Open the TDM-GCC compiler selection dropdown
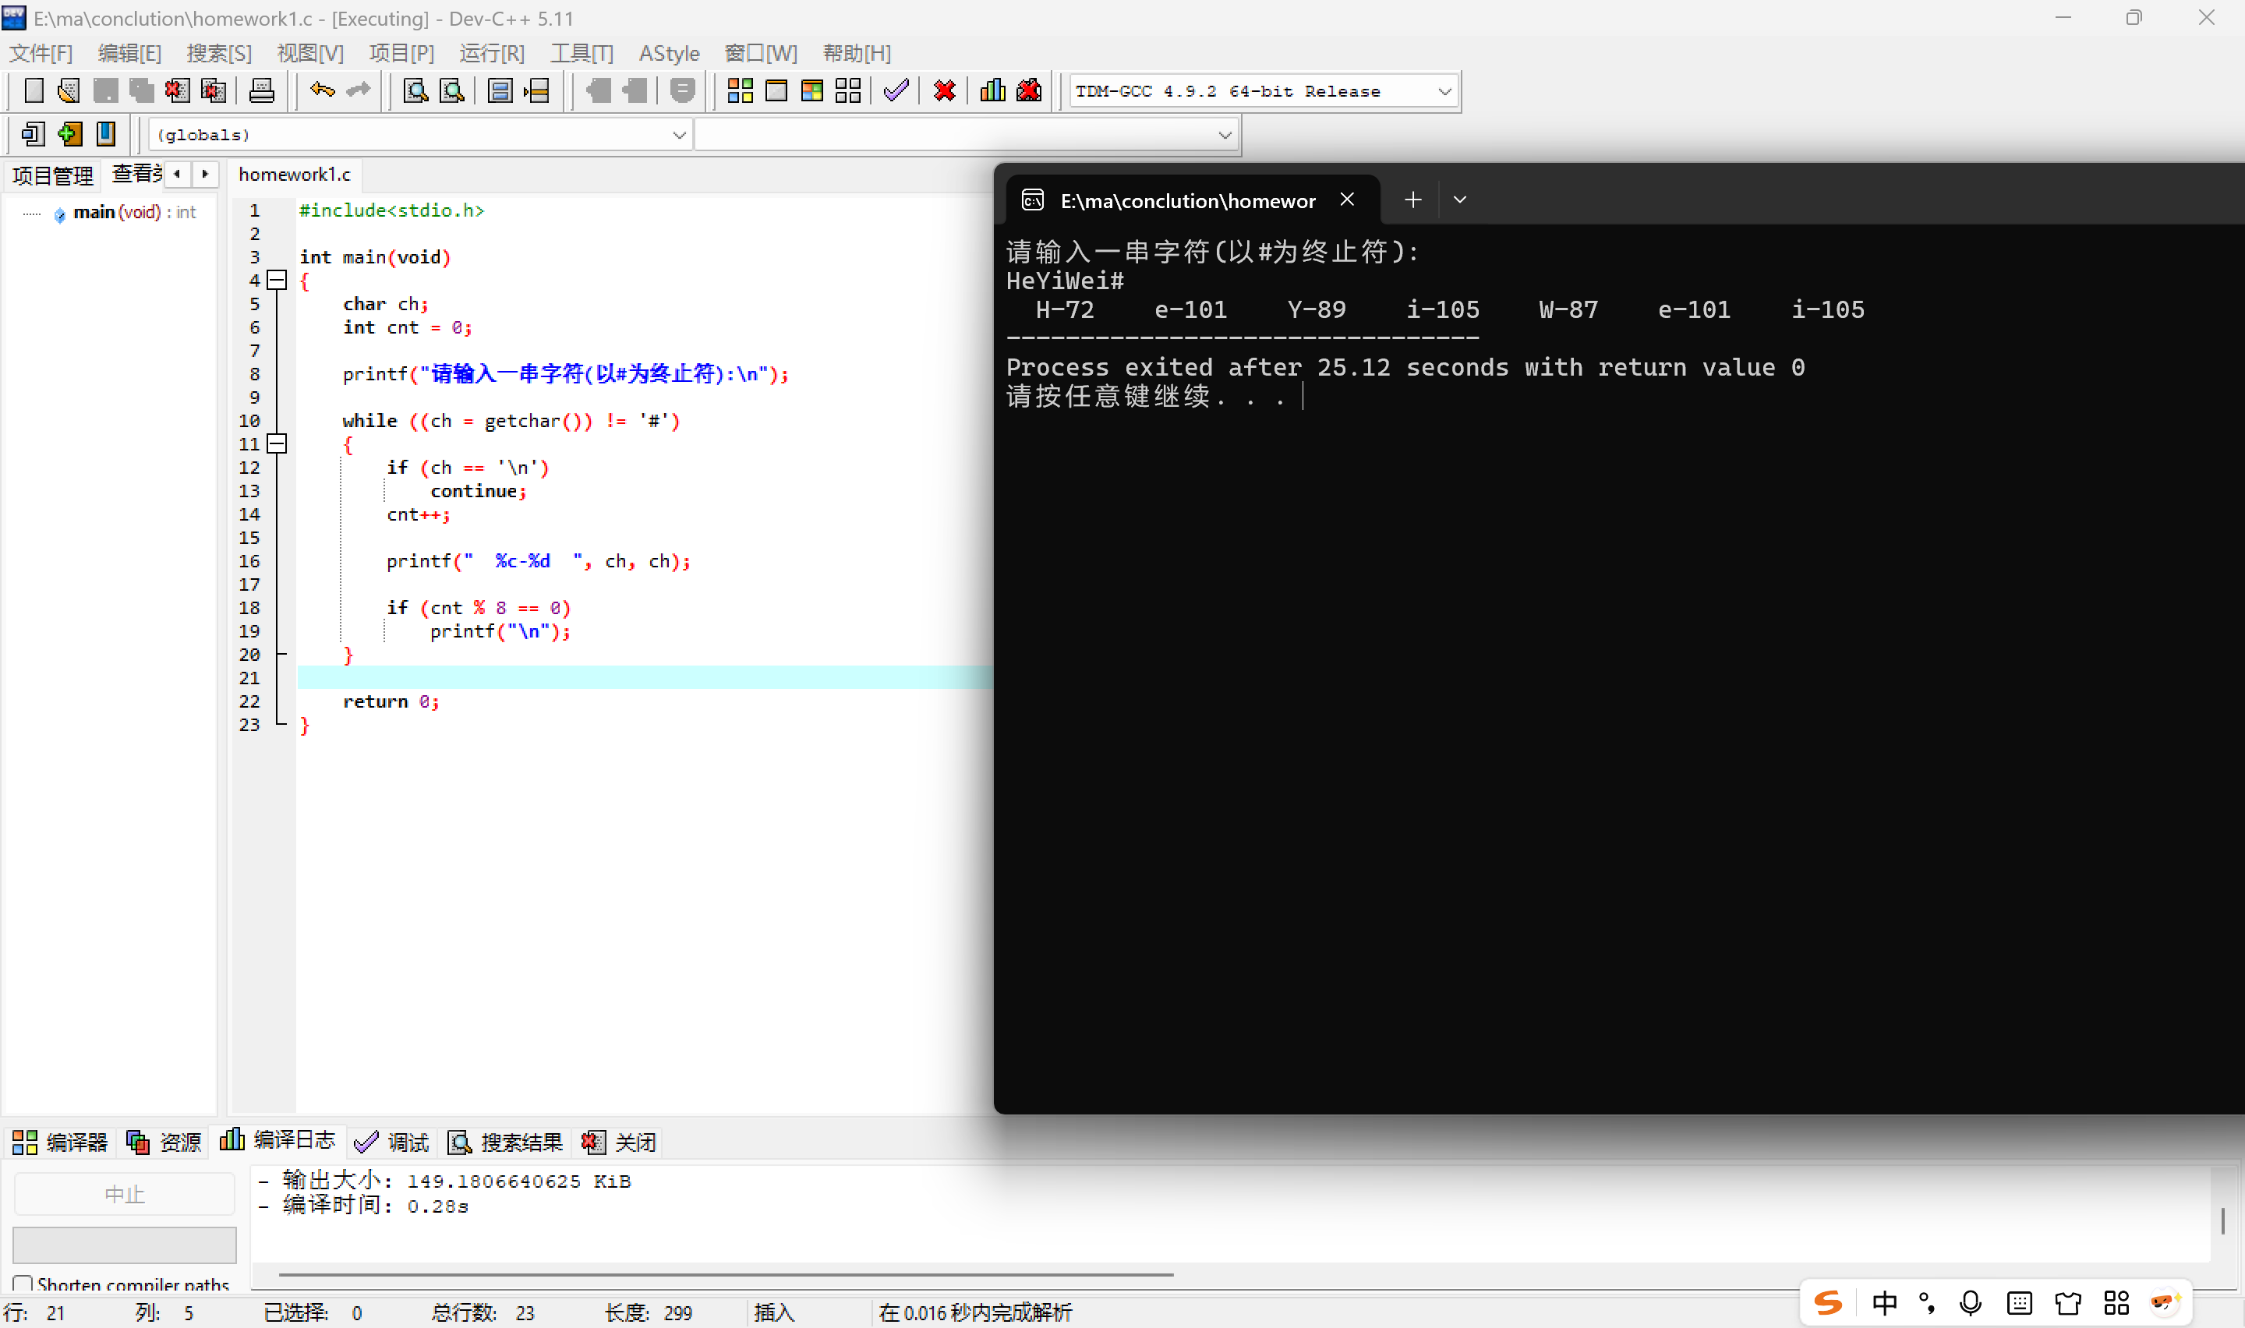The image size is (2245, 1328). click(1444, 91)
